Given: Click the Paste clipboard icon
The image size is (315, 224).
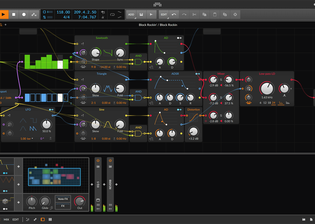Looking at the screenshot, I should pos(215,15).
